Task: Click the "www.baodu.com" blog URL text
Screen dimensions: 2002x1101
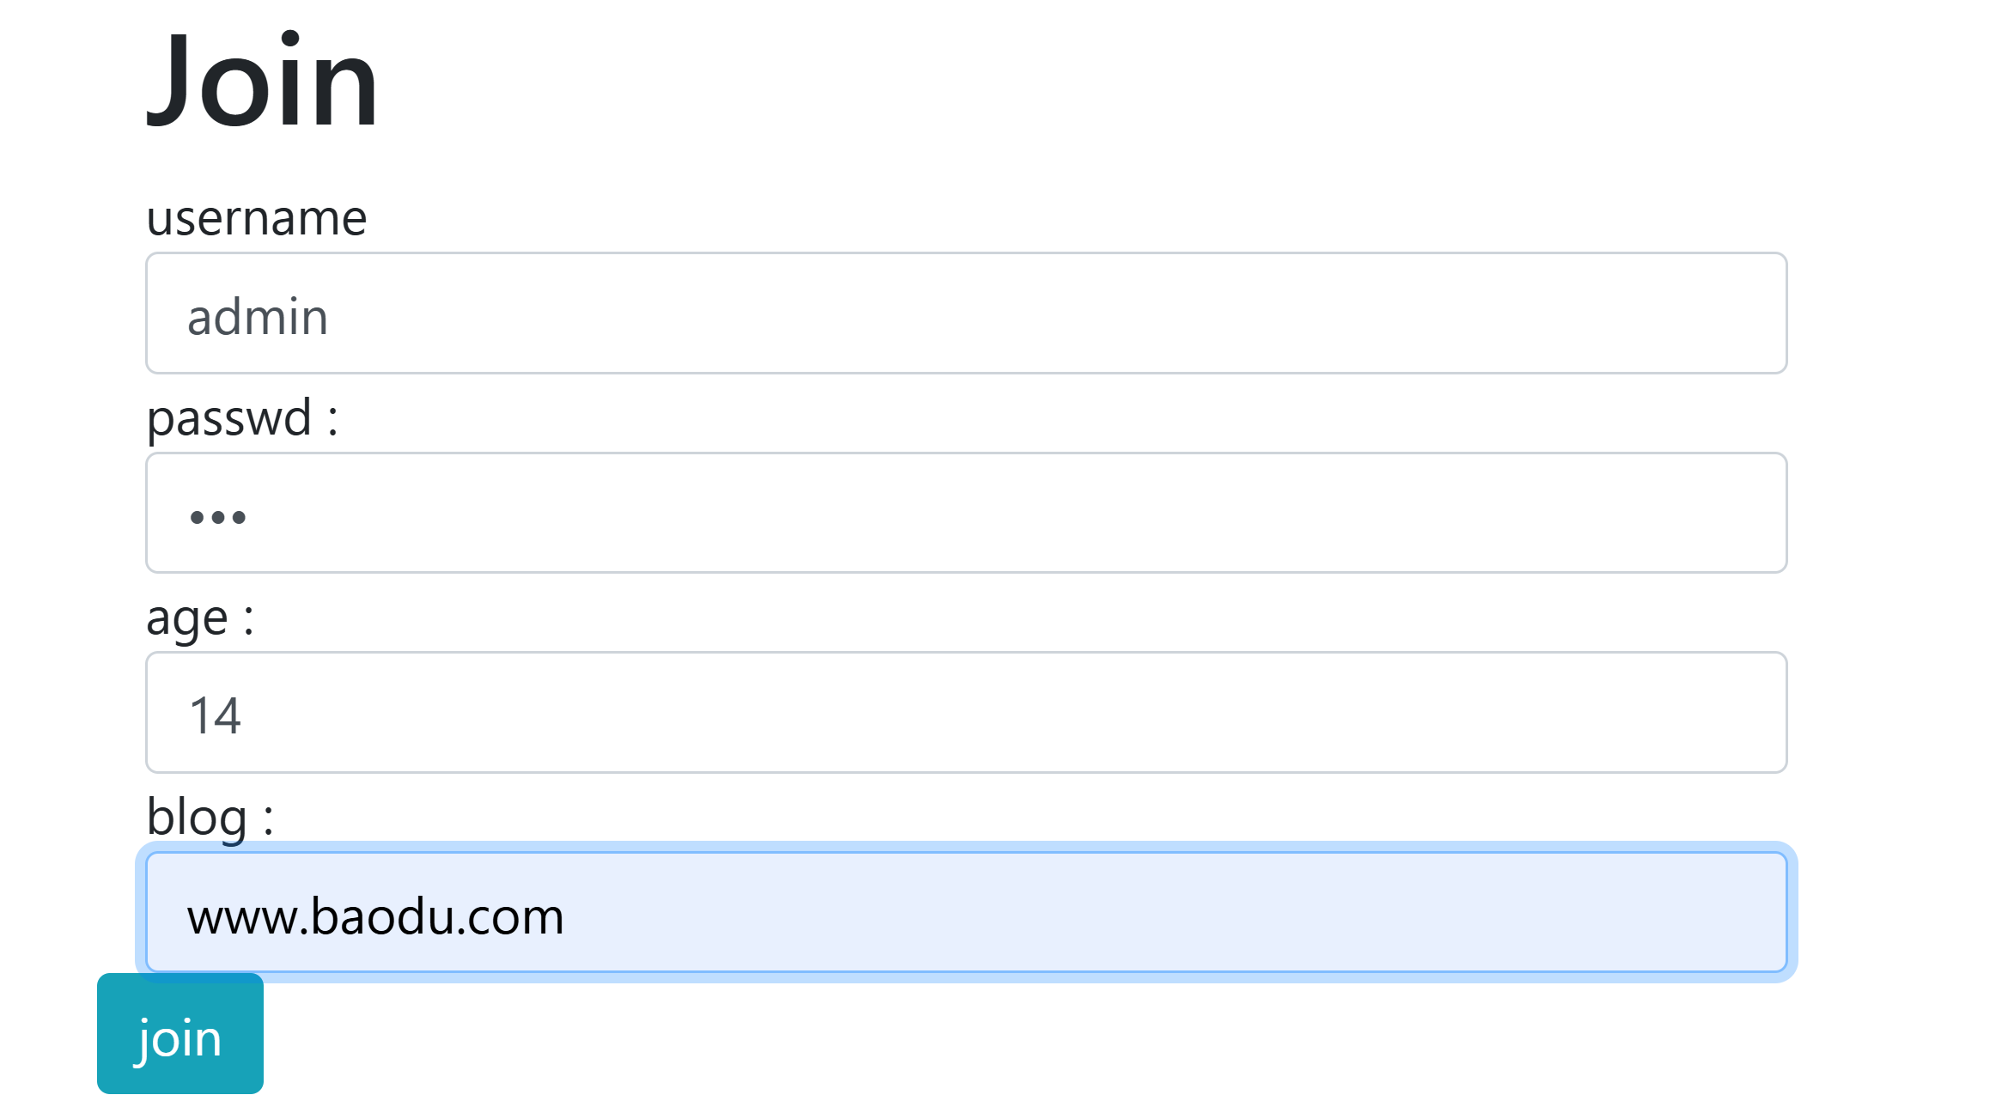Action: 375,916
